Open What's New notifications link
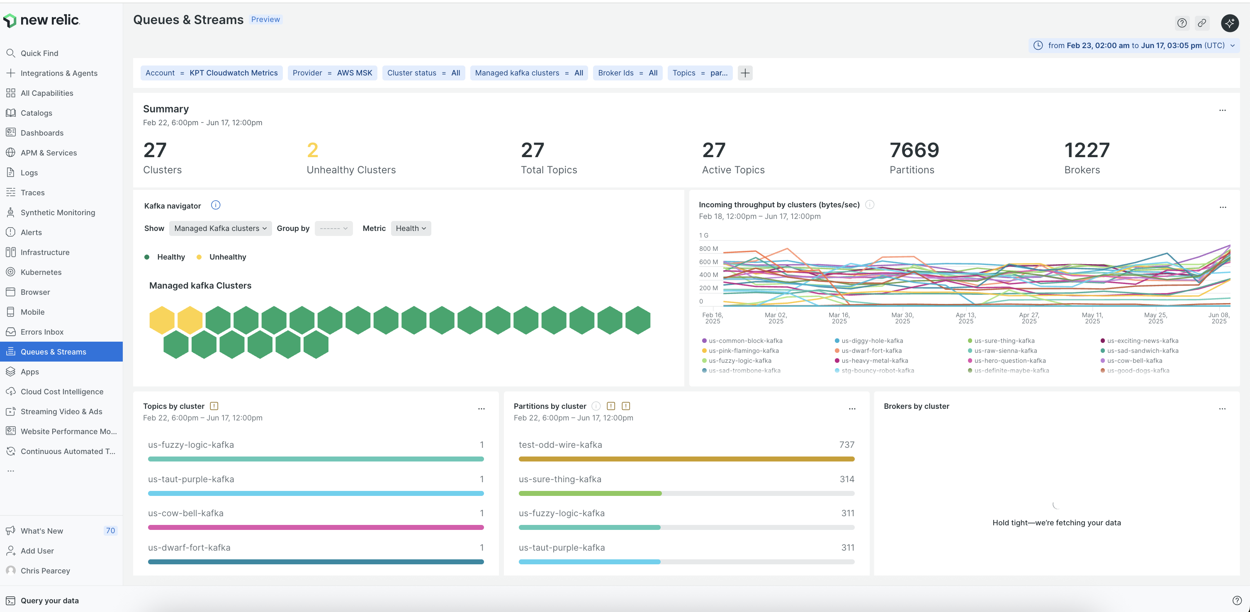 [42, 531]
